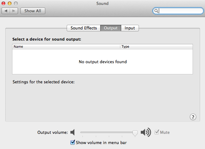Toggle the Mute checkbox
205x149 pixels.
coord(157,132)
